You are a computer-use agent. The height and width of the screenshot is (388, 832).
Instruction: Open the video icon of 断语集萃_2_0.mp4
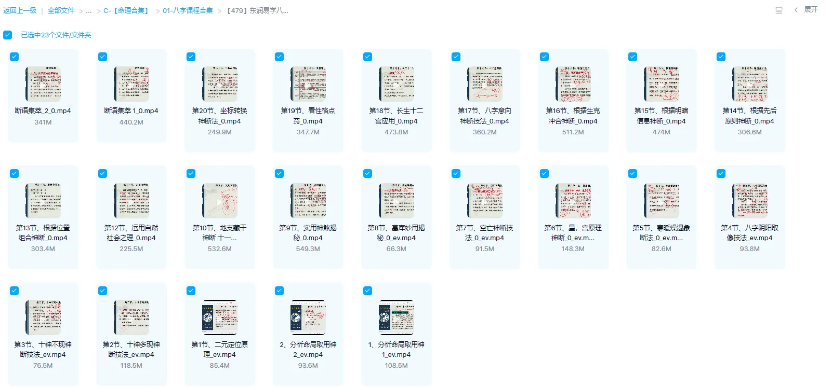coord(43,84)
